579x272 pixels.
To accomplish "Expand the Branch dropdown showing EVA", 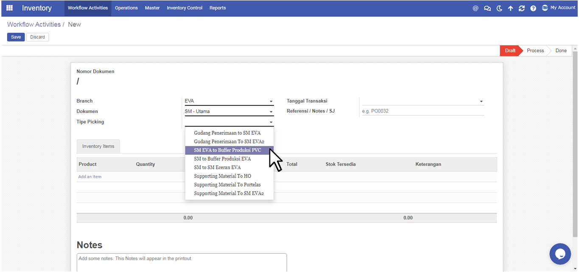I will 229,101.
